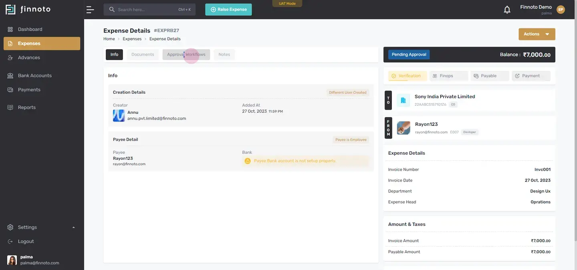577x270 pixels.
Task: Click the Pending Approval status badge
Action: click(409, 54)
